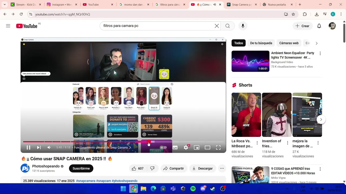
Task: Open video player settings gear
Action: click(x=186, y=147)
